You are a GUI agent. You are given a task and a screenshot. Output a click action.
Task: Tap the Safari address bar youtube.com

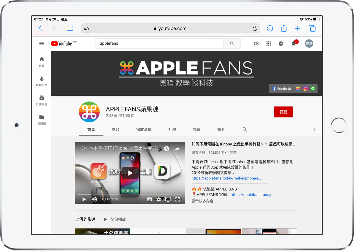(170, 29)
